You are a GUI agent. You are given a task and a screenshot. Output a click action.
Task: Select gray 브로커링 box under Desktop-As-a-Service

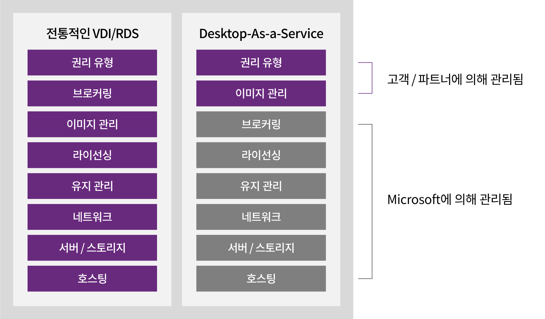(261, 124)
